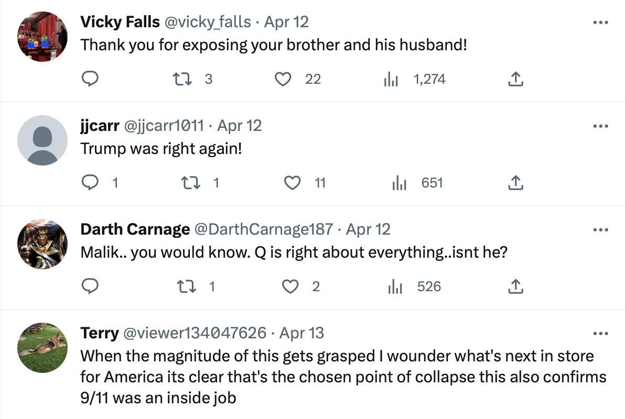Open Vicky Falls' profile picture
Viewport: 625px width, 419px height.
pyautogui.click(x=42, y=37)
